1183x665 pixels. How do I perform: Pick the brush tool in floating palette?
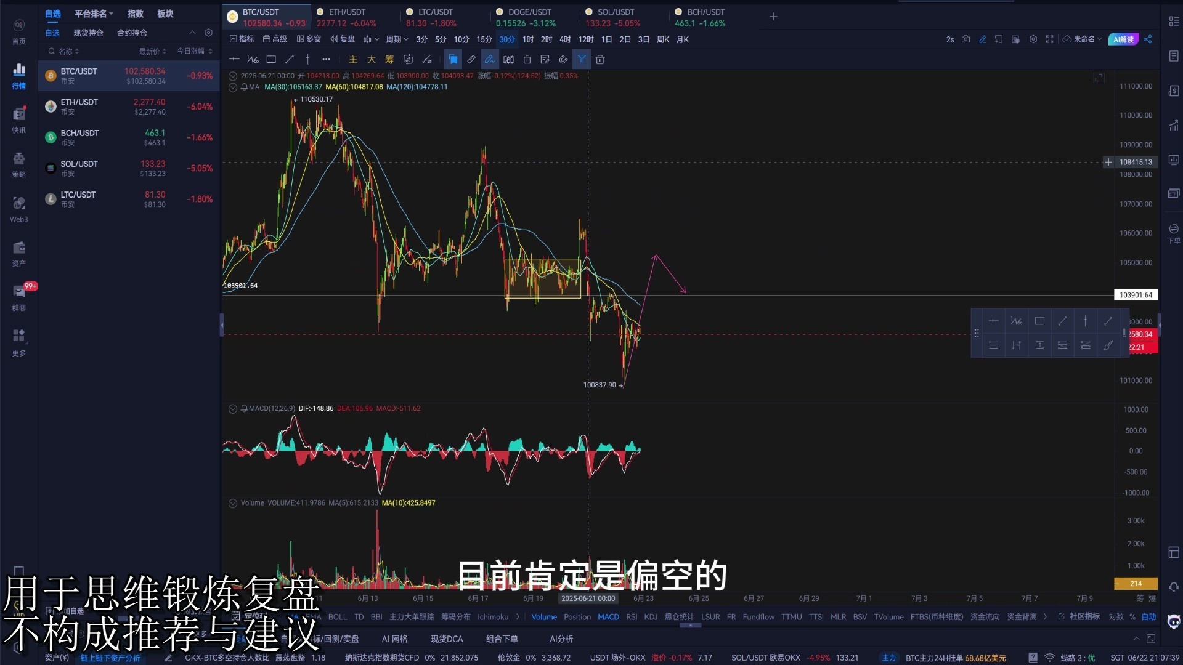pos(1108,345)
